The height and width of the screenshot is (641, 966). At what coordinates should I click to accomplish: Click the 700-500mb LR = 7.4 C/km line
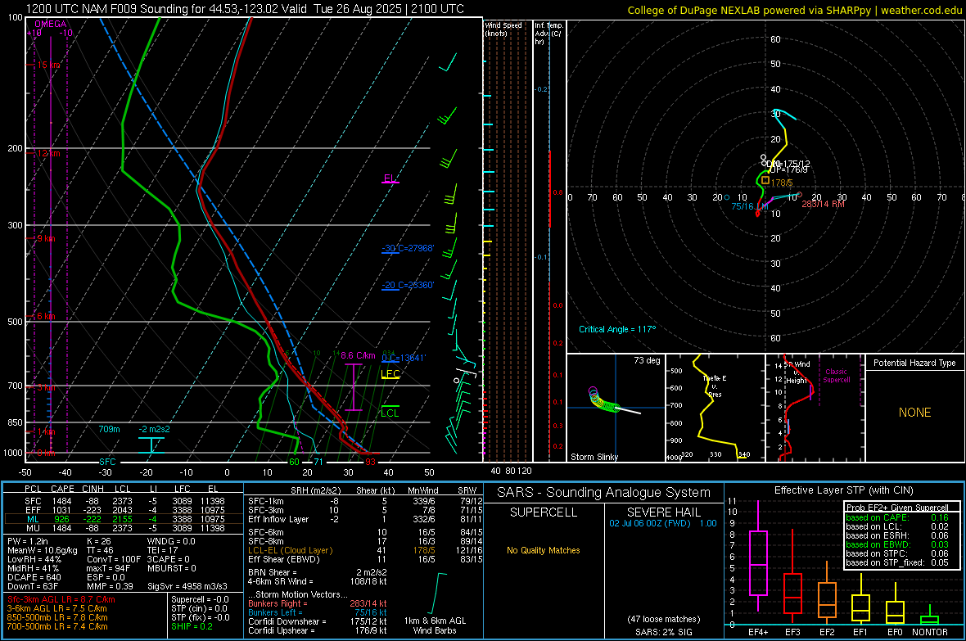pos(57,626)
